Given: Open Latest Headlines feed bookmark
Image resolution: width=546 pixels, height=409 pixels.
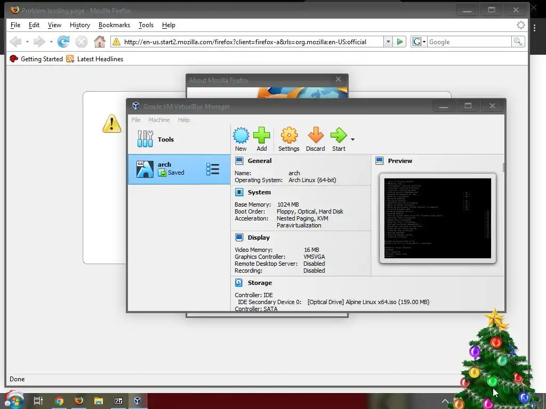Looking at the screenshot, I should (x=95, y=59).
